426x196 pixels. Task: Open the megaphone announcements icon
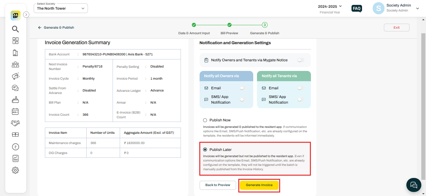tap(15, 76)
